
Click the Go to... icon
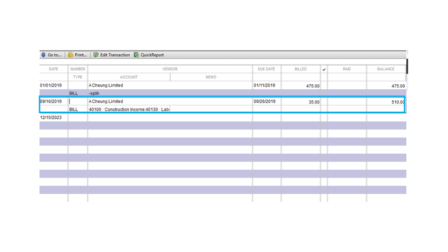pos(43,55)
